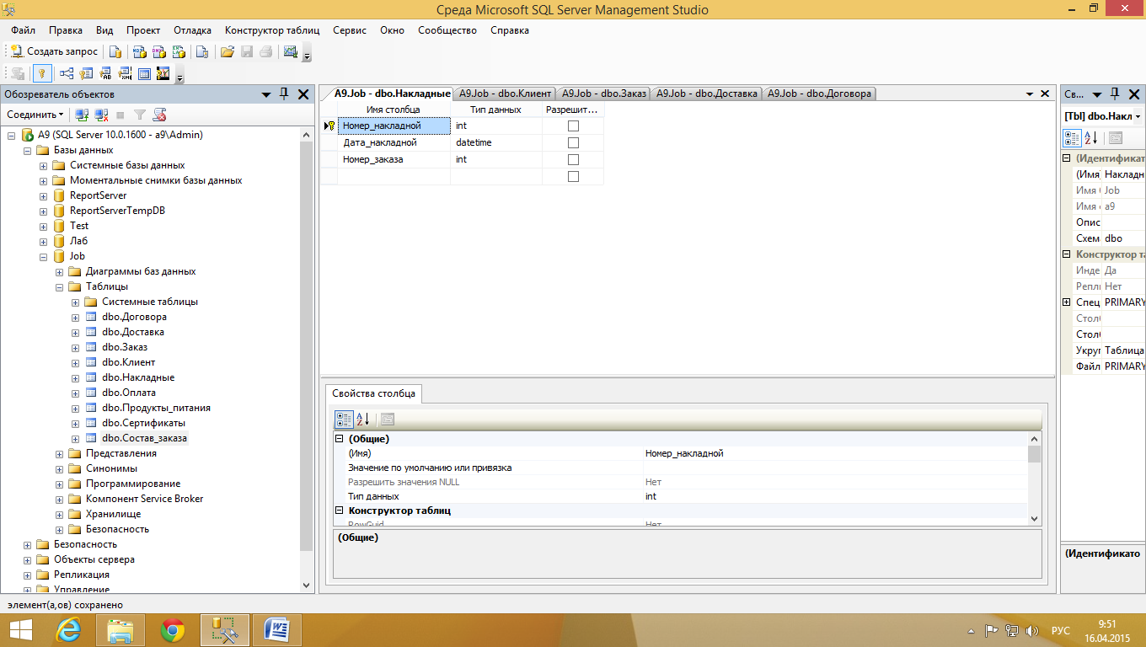Viewport: 1146px width, 647px height.
Task: Click the Manage Spatial Indexes icon
Action: 163,73
